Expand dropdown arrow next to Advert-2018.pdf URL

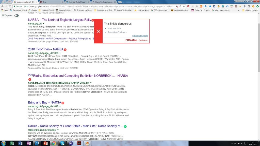click(91, 83)
